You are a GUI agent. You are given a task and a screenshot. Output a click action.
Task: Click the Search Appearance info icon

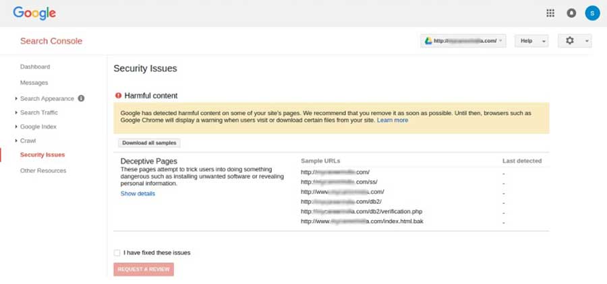(81, 98)
